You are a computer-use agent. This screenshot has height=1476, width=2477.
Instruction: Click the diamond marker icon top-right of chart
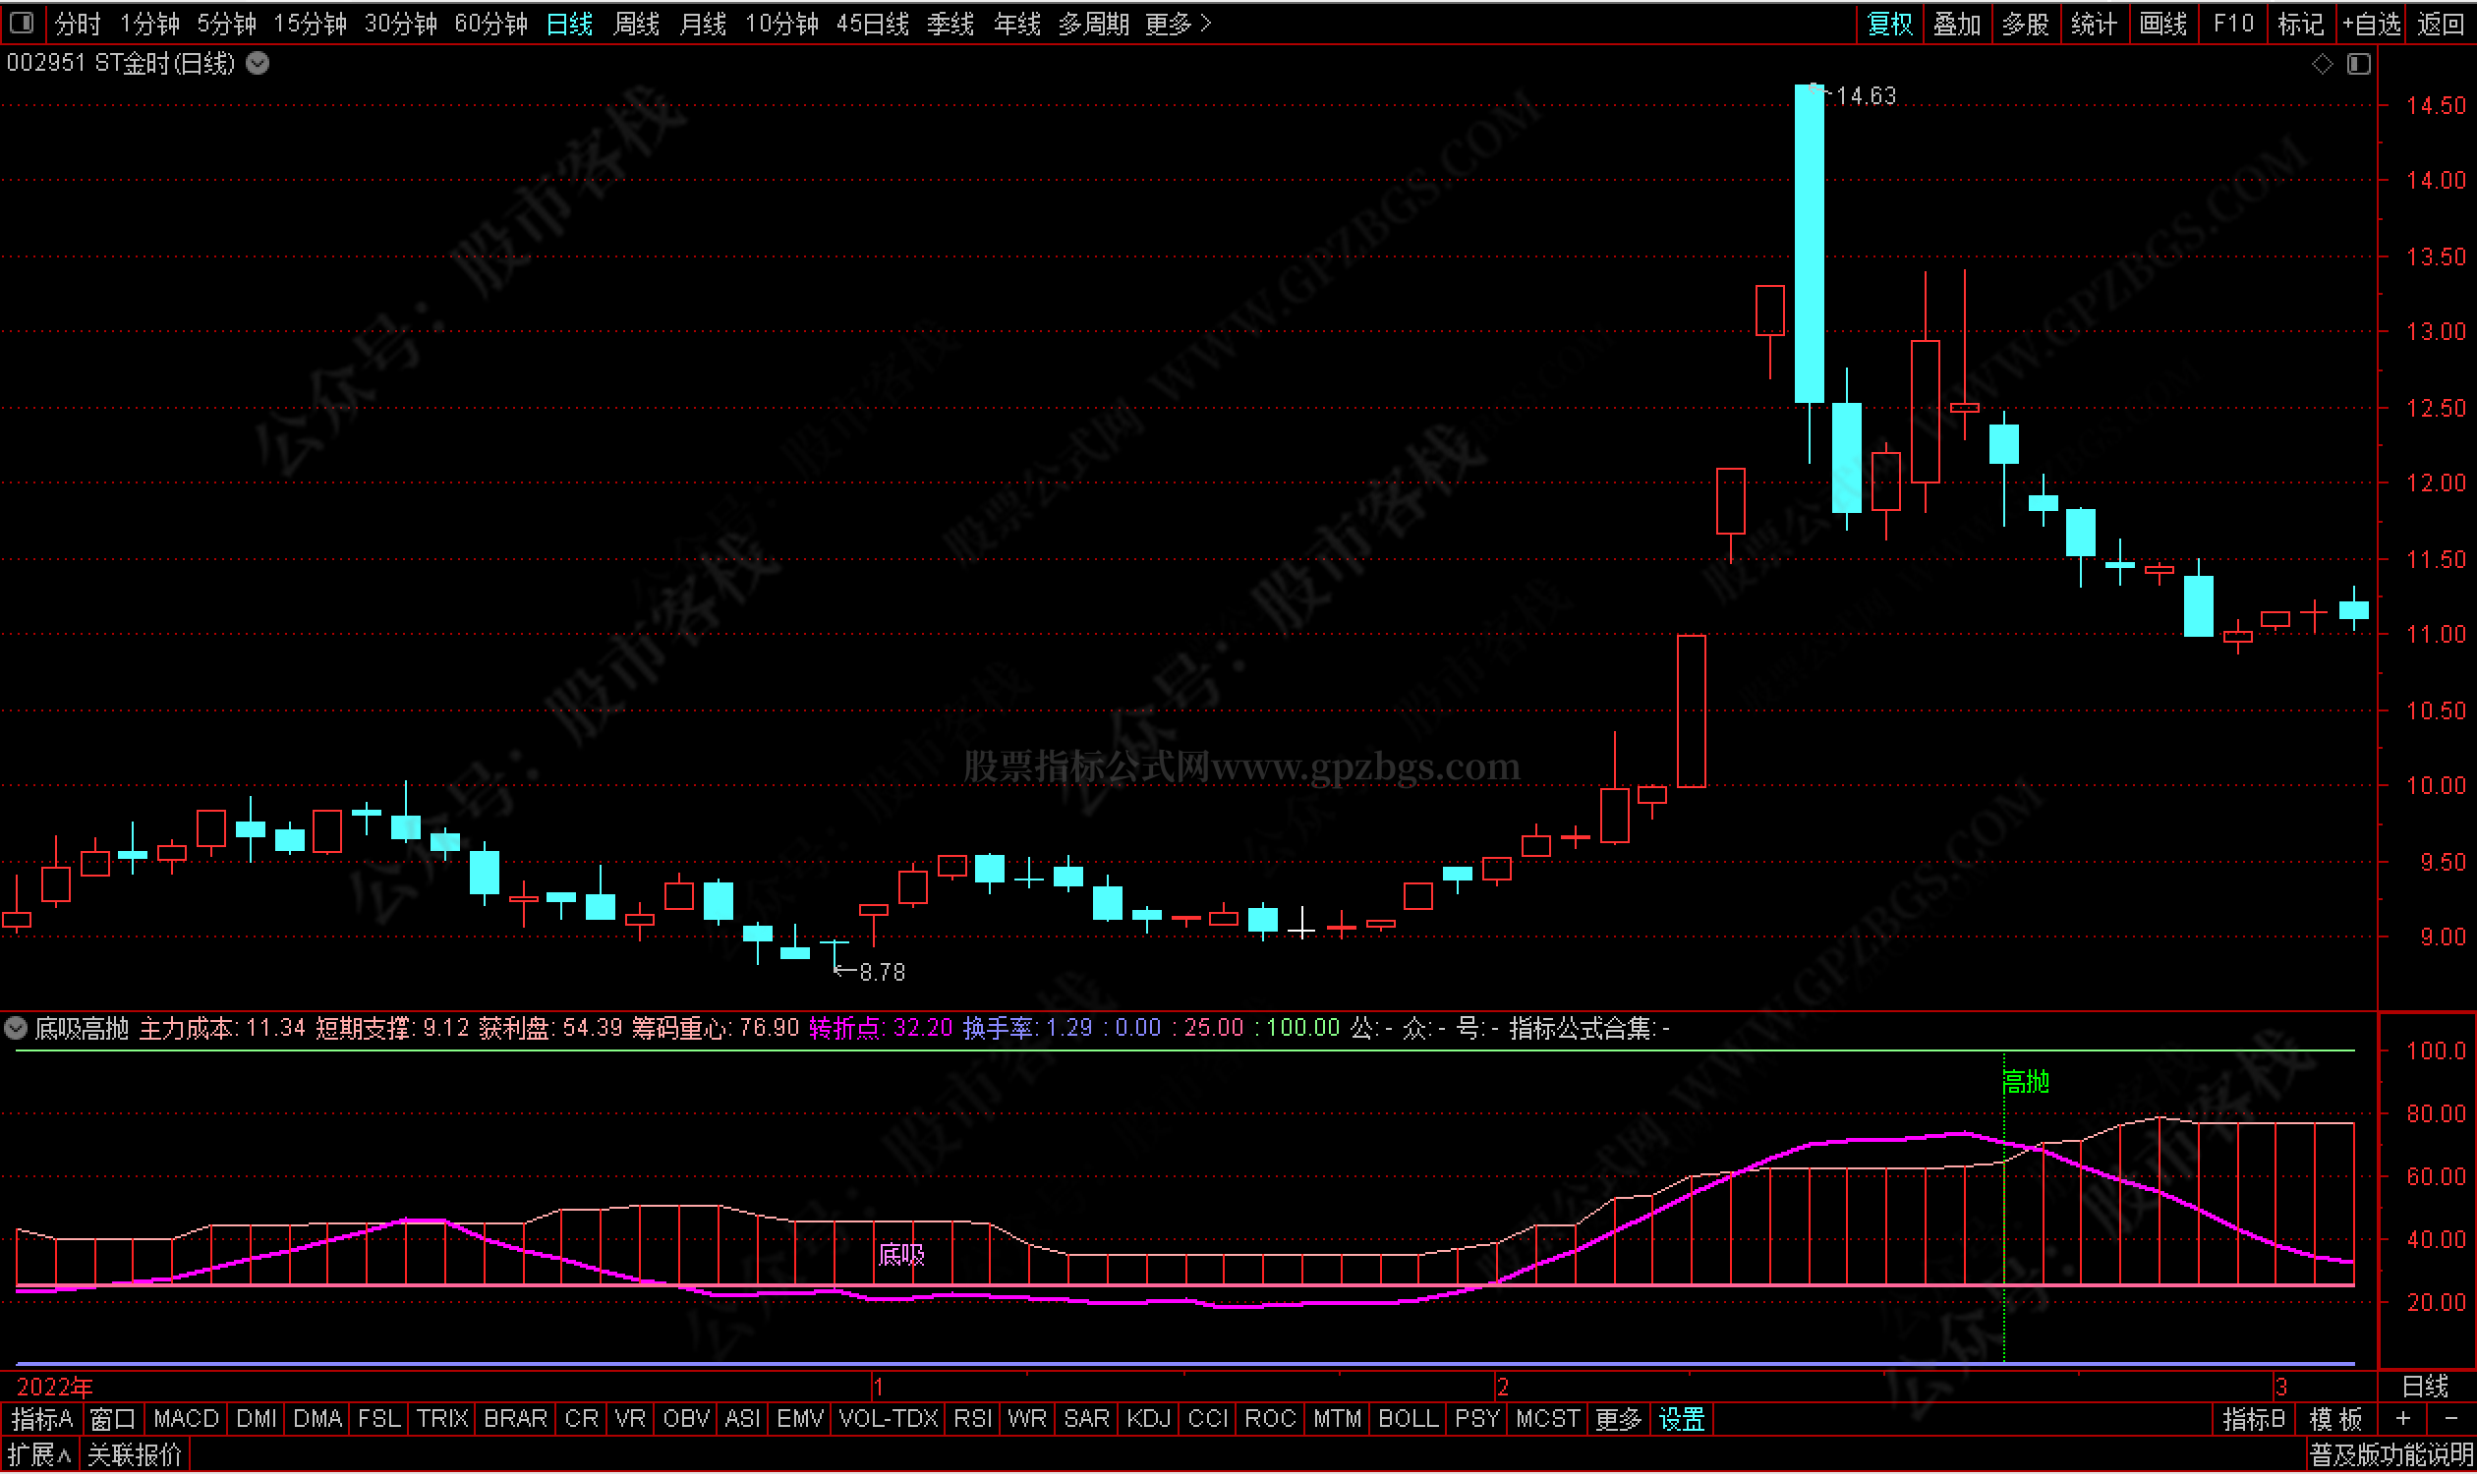pyautogui.click(x=2322, y=65)
